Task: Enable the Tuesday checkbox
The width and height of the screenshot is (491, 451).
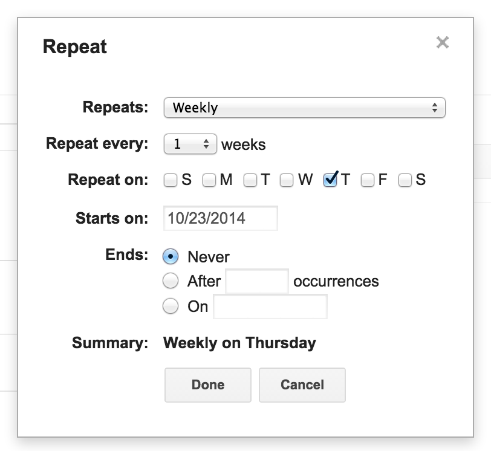Action: [x=250, y=180]
